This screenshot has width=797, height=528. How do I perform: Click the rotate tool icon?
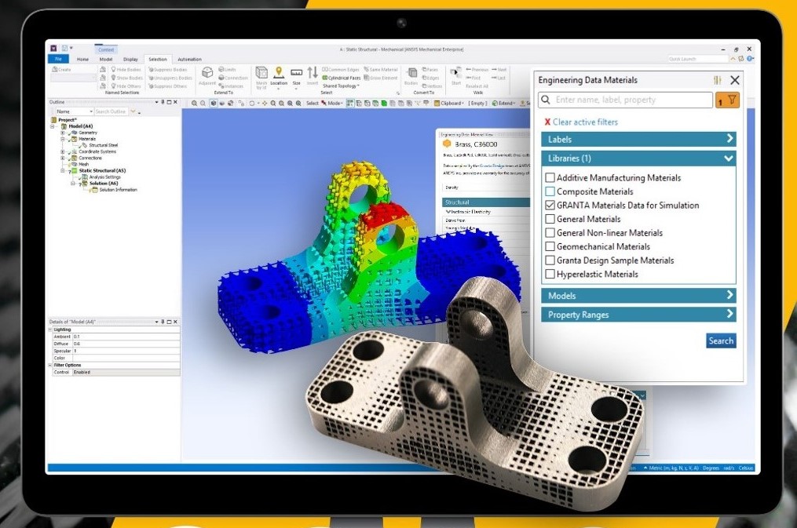pos(251,103)
